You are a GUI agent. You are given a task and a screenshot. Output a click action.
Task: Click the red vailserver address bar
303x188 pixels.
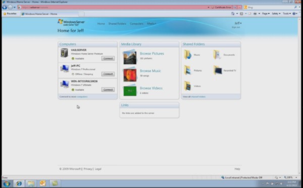[112, 8]
